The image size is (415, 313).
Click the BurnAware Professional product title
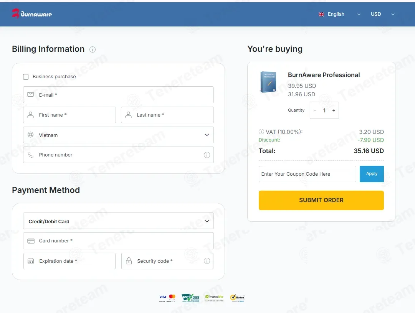(324, 75)
